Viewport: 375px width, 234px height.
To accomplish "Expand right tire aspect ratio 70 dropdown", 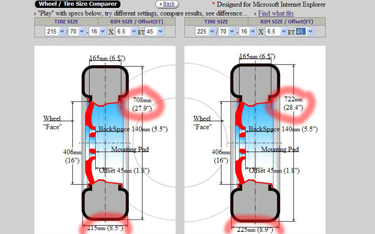I will pos(227,32).
